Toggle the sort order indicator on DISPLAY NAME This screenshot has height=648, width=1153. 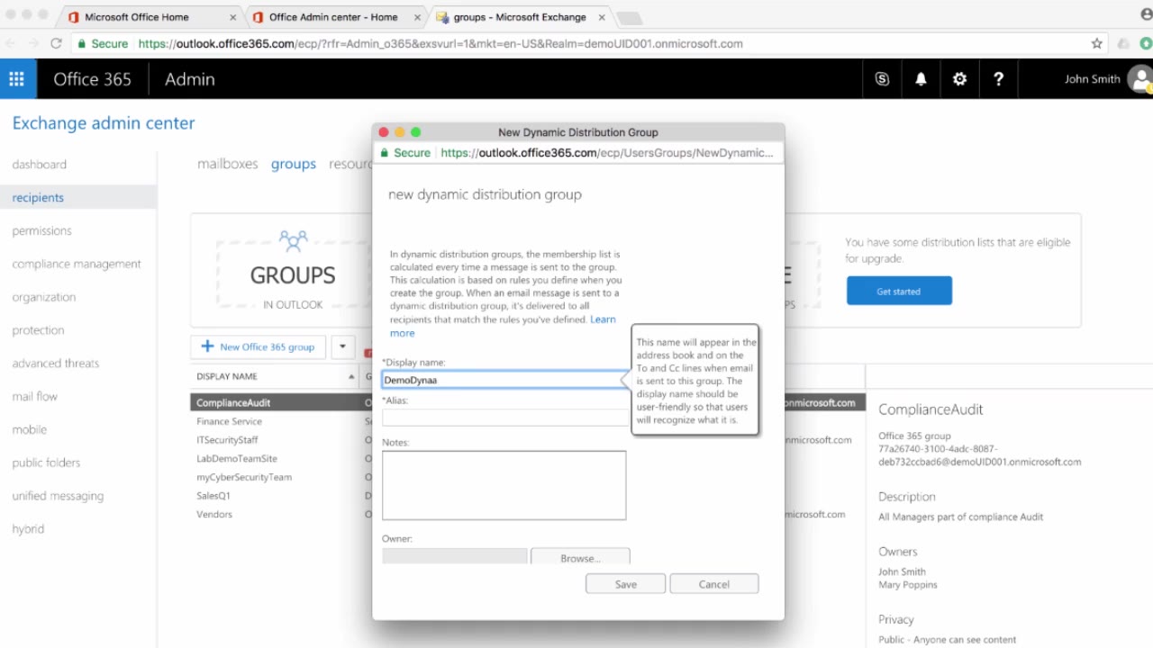(351, 376)
